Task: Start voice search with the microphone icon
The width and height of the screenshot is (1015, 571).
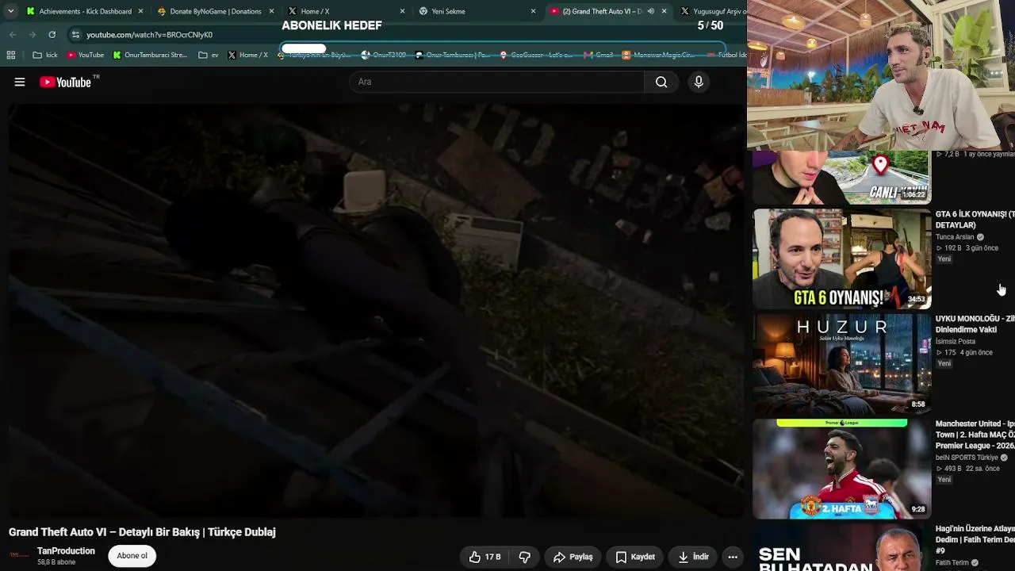Action: tap(699, 82)
